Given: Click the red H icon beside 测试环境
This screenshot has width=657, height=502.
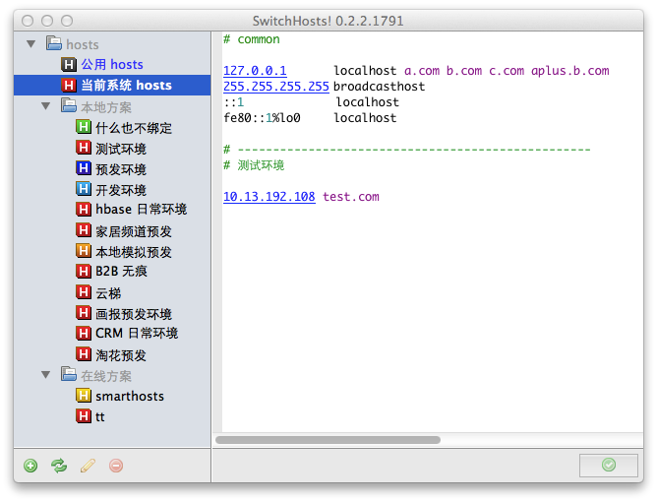Looking at the screenshot, I should pyautogui.click(x=84, y=148).
